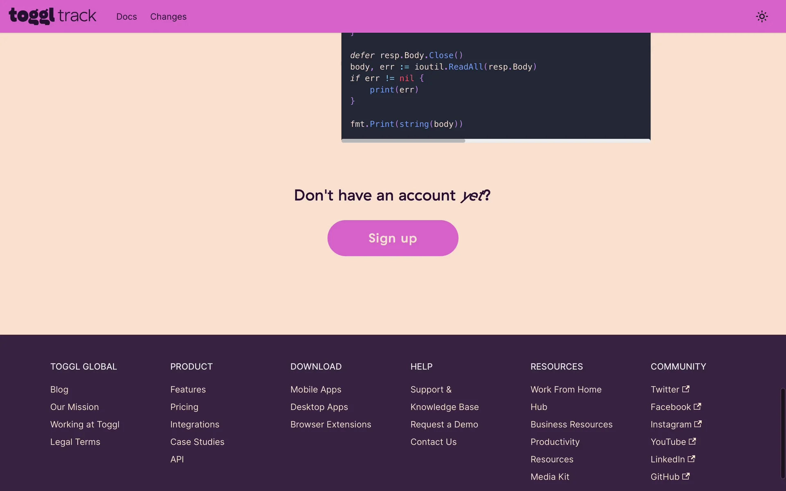Open the Knowledge Base help link
This screenshot has height=491, width=786.
pyautogui.click(x=444, y=407)
